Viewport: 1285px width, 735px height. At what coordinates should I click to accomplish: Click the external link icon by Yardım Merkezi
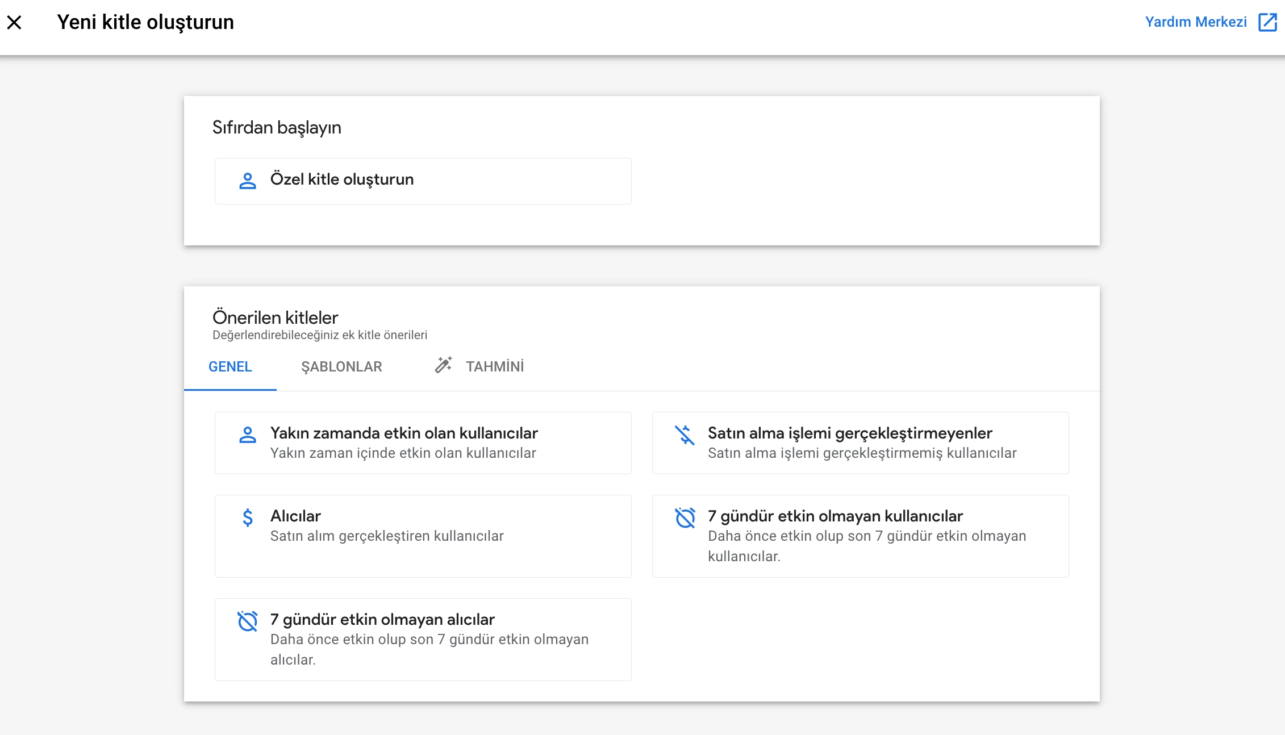click(1267, 22)
